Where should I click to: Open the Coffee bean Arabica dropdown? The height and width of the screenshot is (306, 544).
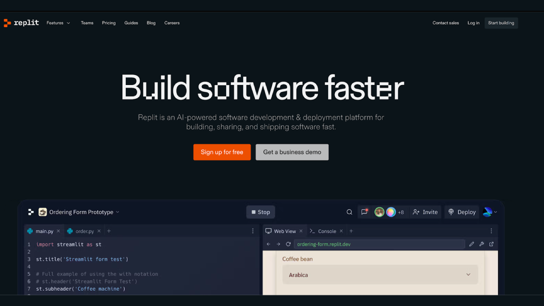pyautogui.click(x=380, y=275)
